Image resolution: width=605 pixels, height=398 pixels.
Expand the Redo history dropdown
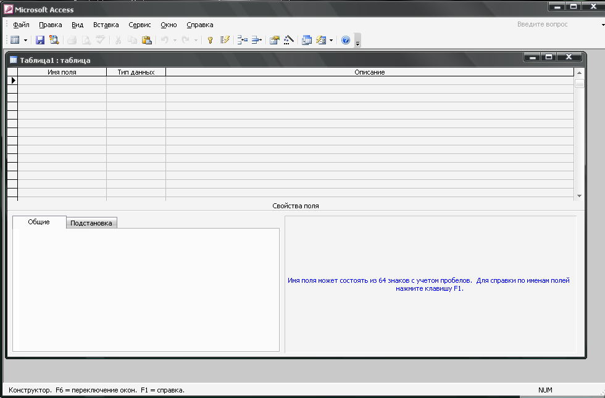point(196,40)
